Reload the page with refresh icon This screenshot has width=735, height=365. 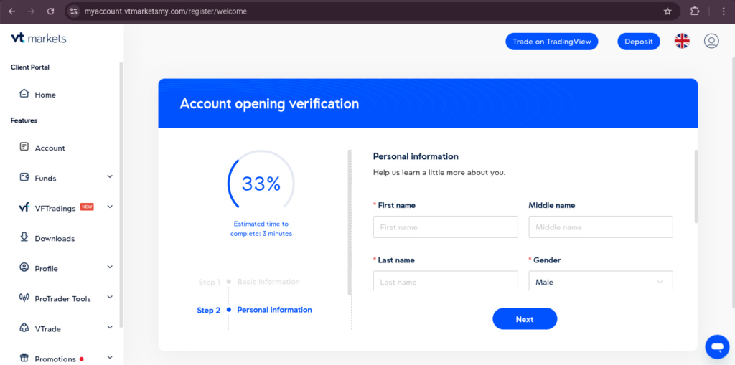coord(51,11)
